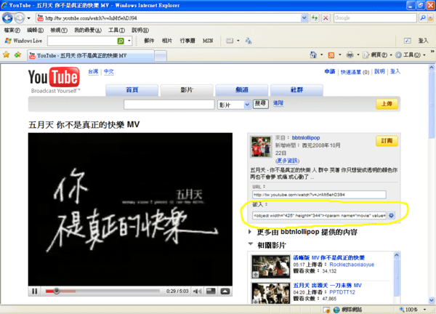
Task: Click the Google search magnifier icon
Action: coord(423,17)
